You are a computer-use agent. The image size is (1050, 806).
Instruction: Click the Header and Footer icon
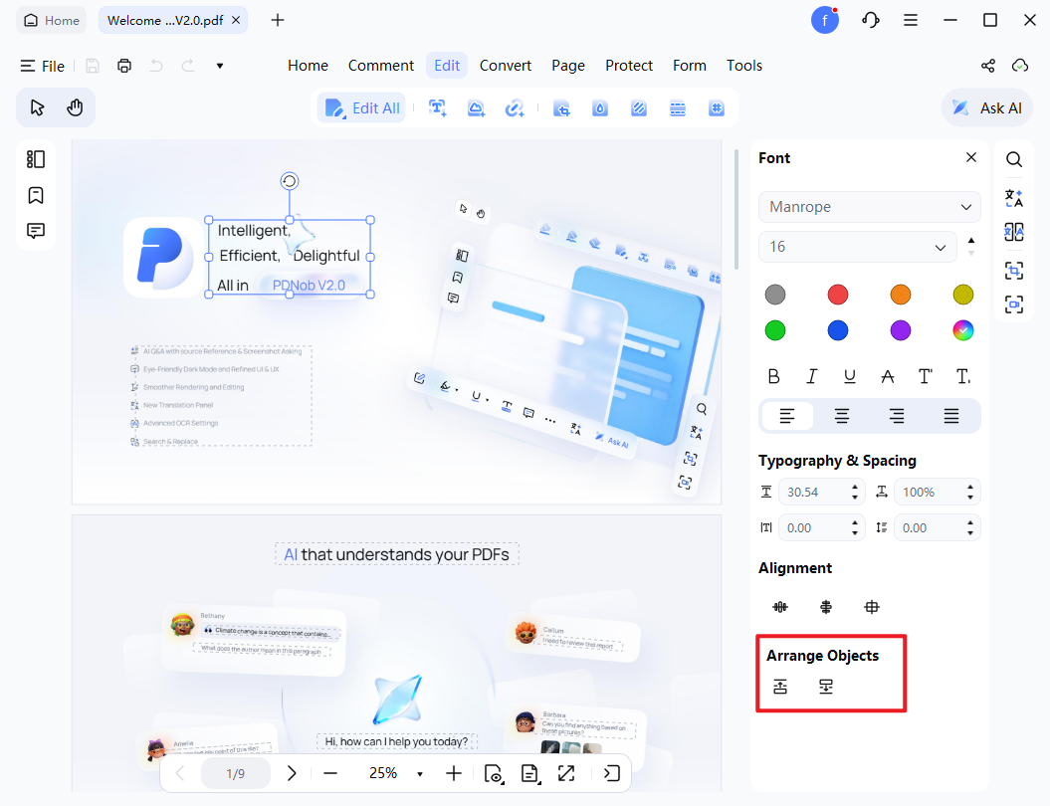click(x=678, y=107)
